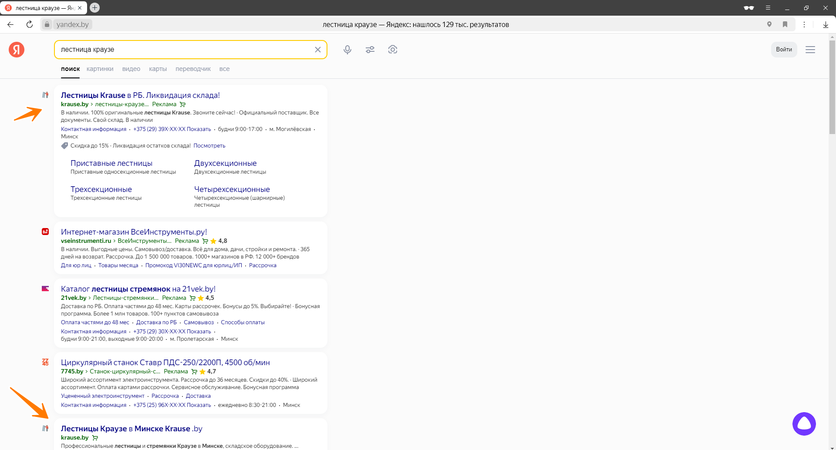
Task: Click Для юр лиц link
Action: (76, 265)
